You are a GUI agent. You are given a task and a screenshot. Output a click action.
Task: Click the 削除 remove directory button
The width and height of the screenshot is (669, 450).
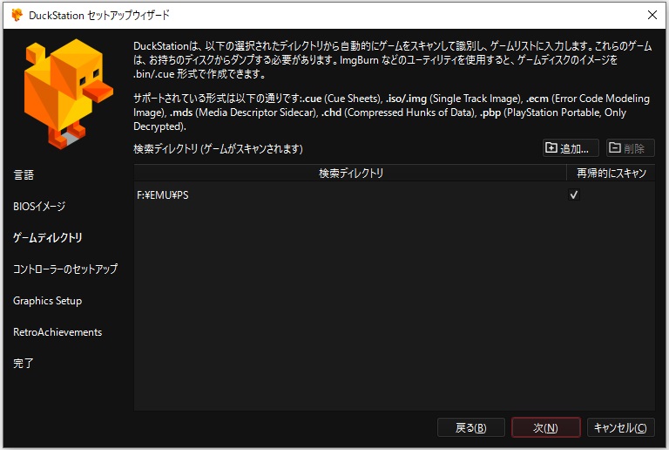[x=630, y=148]
